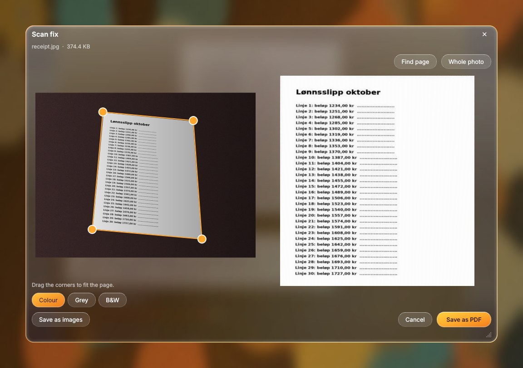Click preview line 'Linje 20: beløp 1557,00 kr'
This screenshot has width=523, height=368.
(x=326, y=215)
